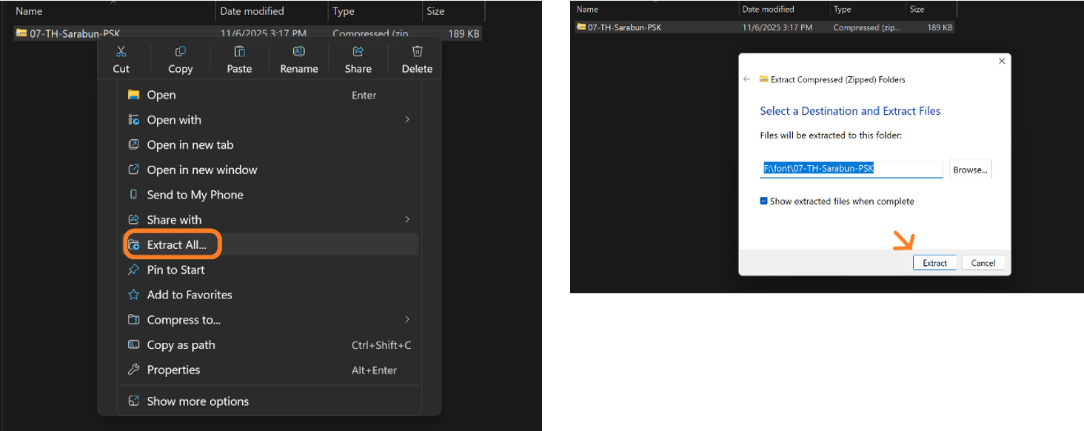The image size is (1084, 431).
Task: Sort by Date modified column header in left window
Action: click(x=252, y=11)
